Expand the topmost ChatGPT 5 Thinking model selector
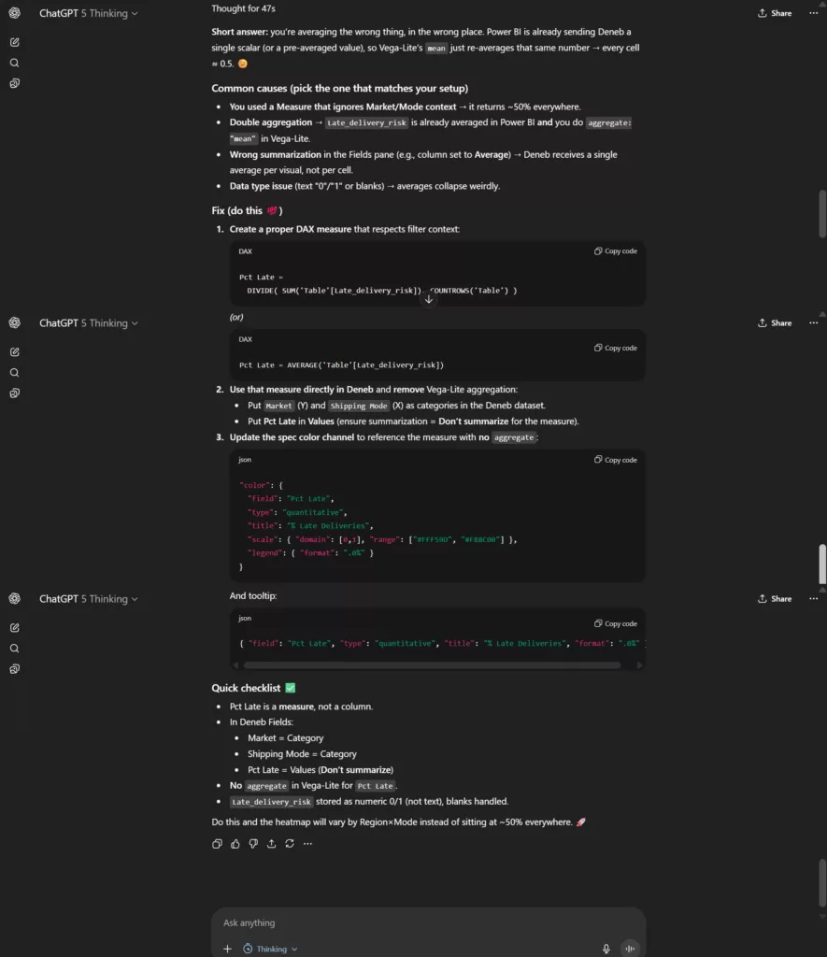Image resolution: width=827 pixels, height=957 pixels. pos(88,13)
